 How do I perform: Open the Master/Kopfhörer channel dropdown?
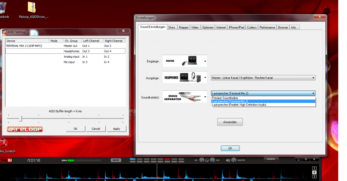click(x=263, y=78)
